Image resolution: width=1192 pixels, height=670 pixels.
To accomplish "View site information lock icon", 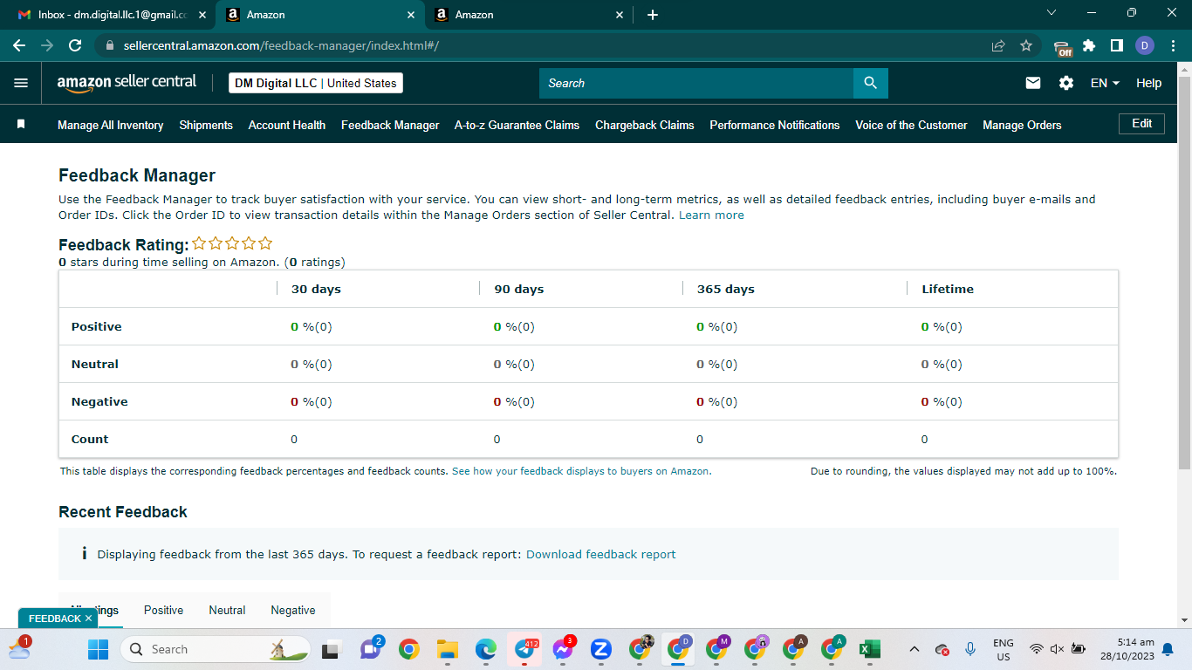I will (110, 45).
